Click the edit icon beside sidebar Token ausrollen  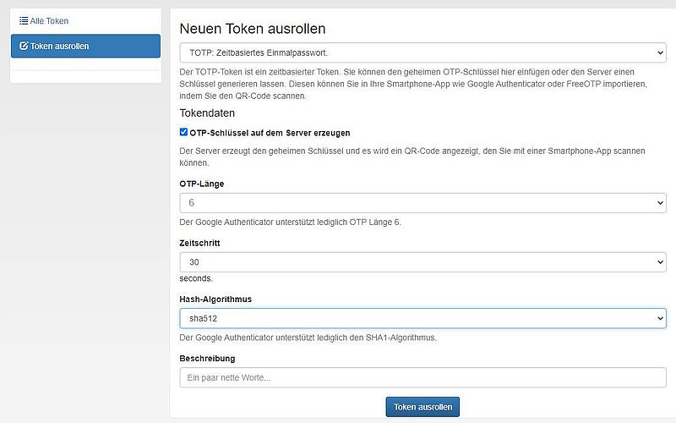coord(24,47)
